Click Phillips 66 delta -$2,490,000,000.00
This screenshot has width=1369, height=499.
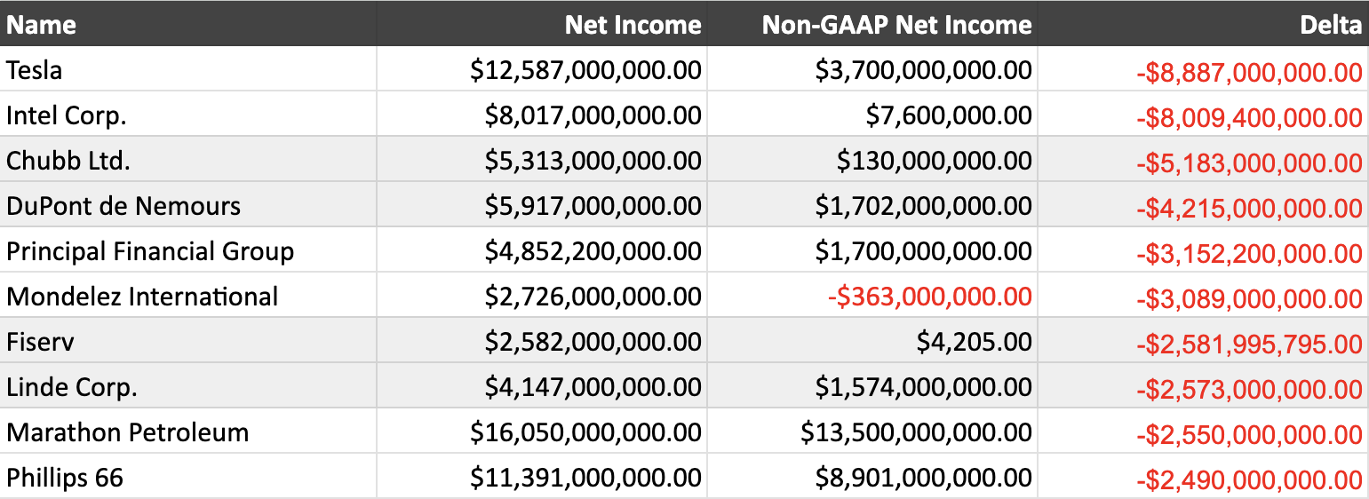1248,479
